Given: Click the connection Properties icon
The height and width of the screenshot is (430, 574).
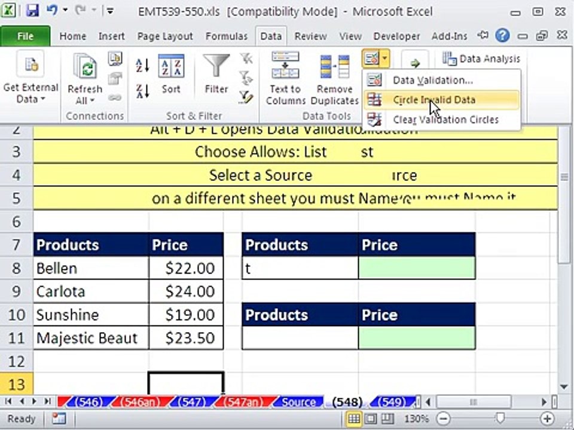Looking at the screenshot, I should pyautogui.click(x=115, y=78).
